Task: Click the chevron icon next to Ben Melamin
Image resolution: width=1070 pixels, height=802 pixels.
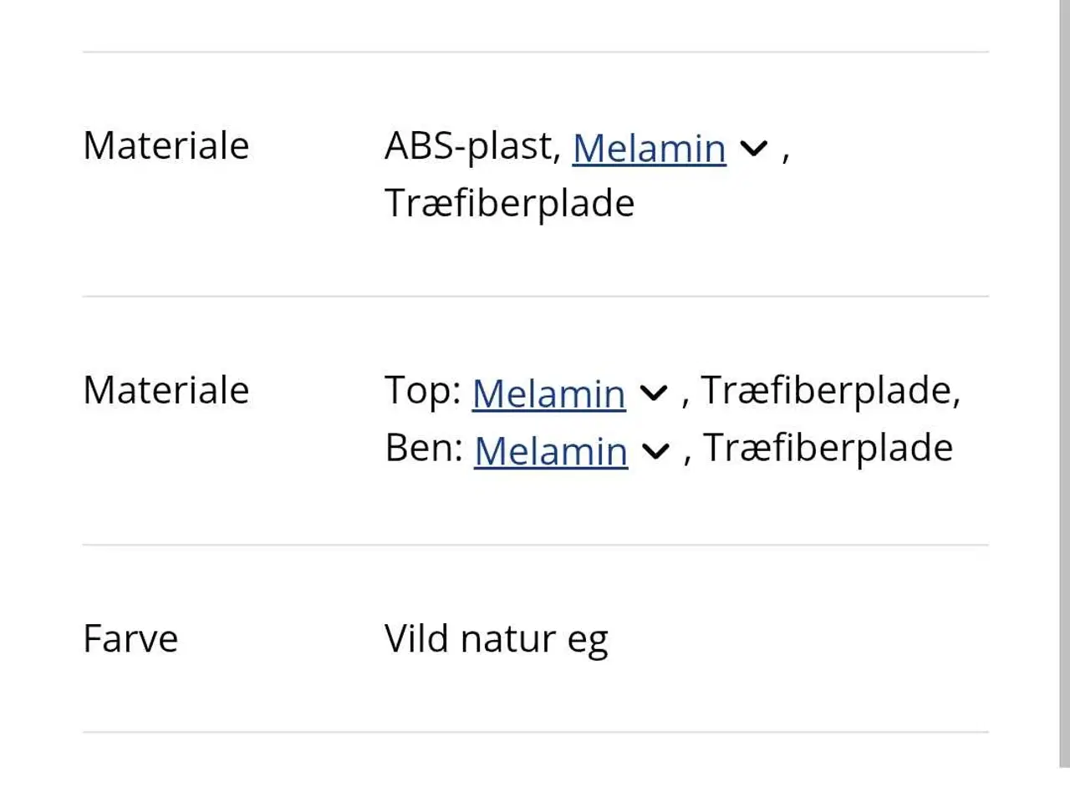Action: tap(657, 451)
